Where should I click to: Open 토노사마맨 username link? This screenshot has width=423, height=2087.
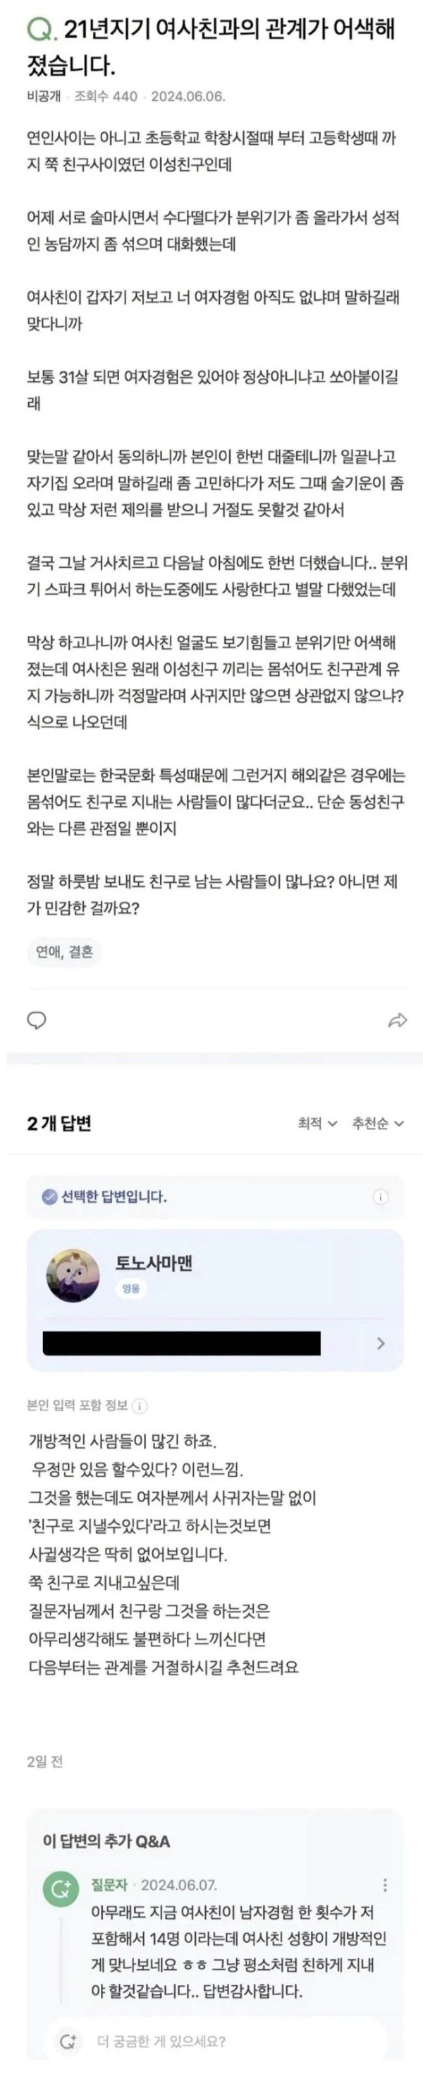(x=154, y=1262)
